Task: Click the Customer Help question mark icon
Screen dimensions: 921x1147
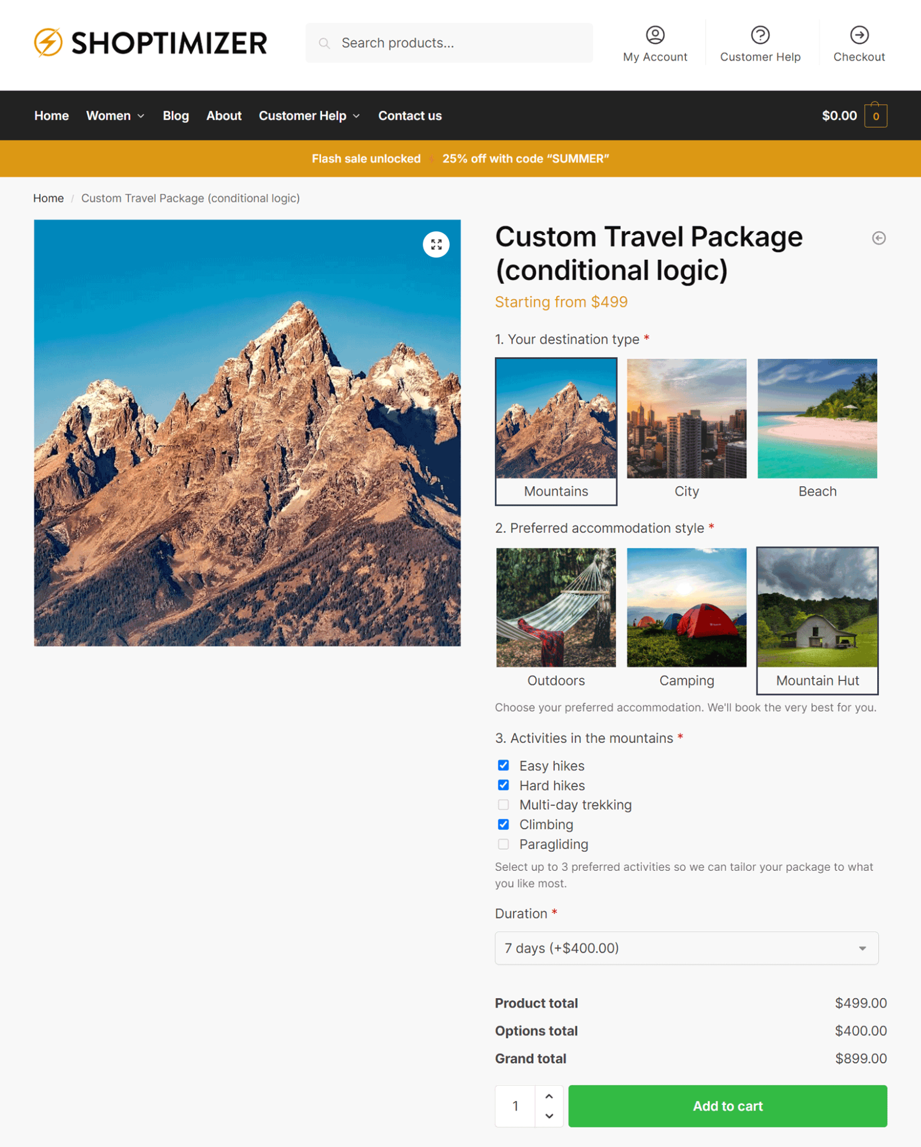Action: click(760, 35)
